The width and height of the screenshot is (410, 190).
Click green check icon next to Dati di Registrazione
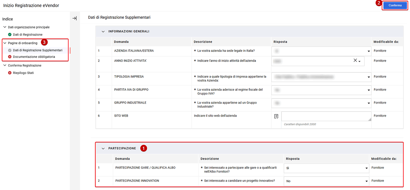click(x=10, y=35)
